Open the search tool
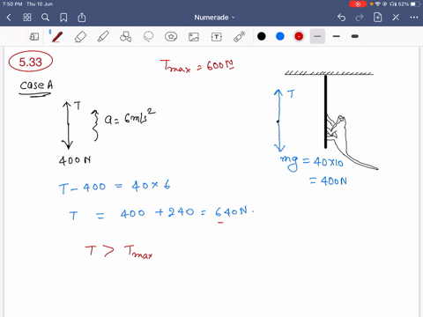This screenshot has height=317, width=423. tap(45, 18)
